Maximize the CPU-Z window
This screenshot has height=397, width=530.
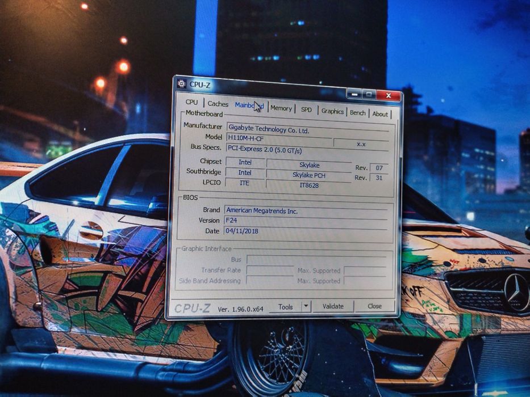tap(369, 95)
